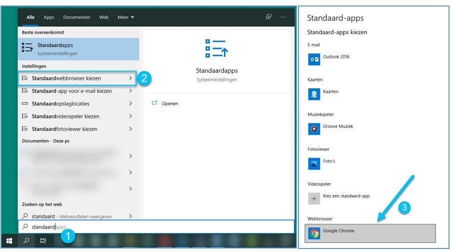Expand the Meer dropdown menu
This screenshot has height=252, width=452.
(125, 17)
